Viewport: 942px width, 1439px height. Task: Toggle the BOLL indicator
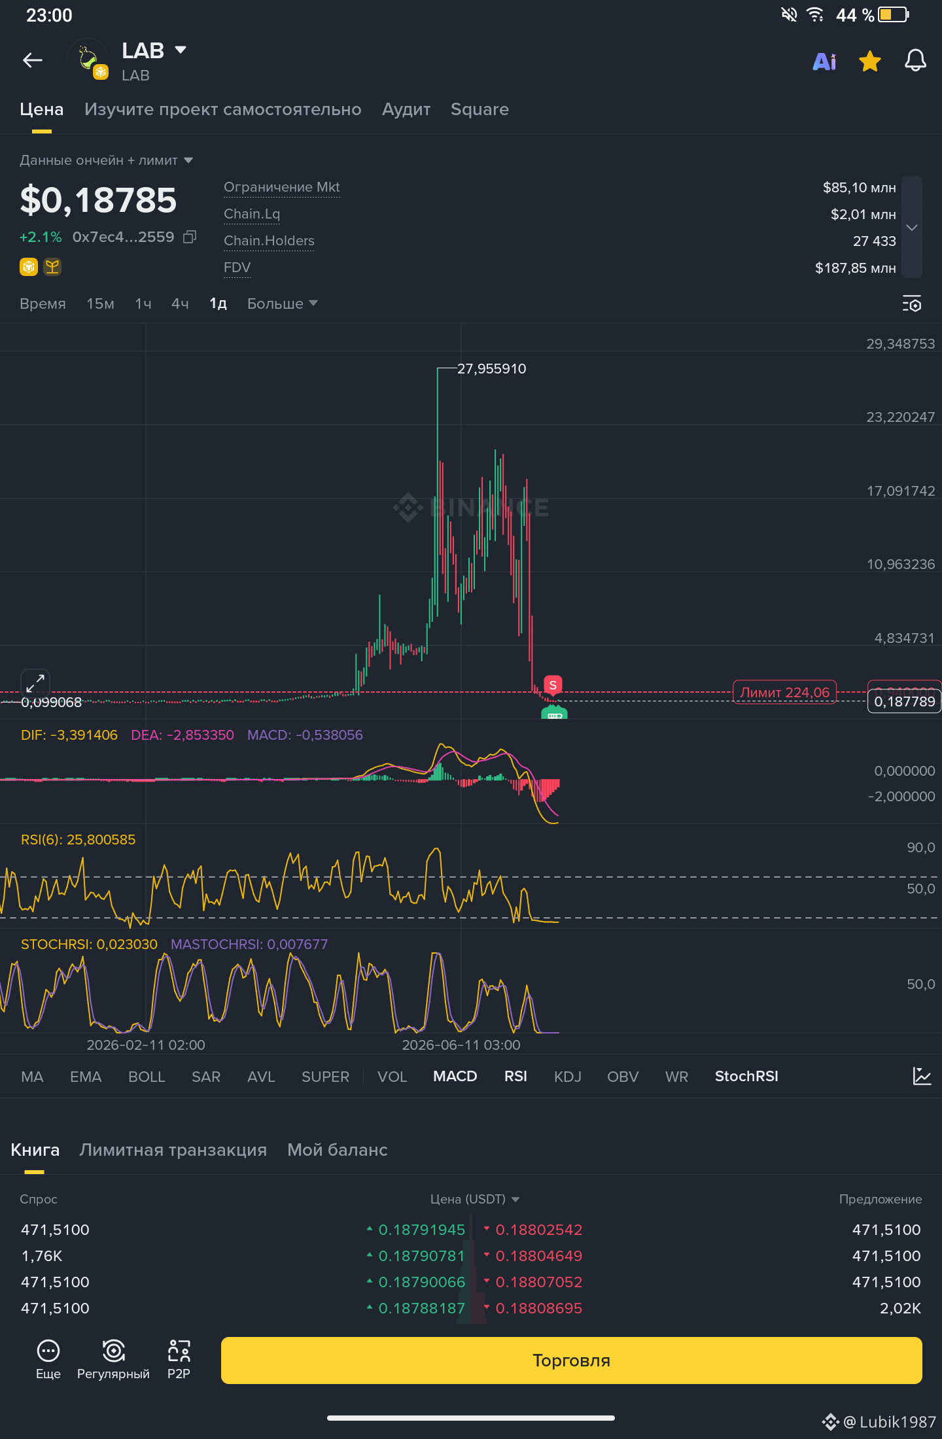147,1077
